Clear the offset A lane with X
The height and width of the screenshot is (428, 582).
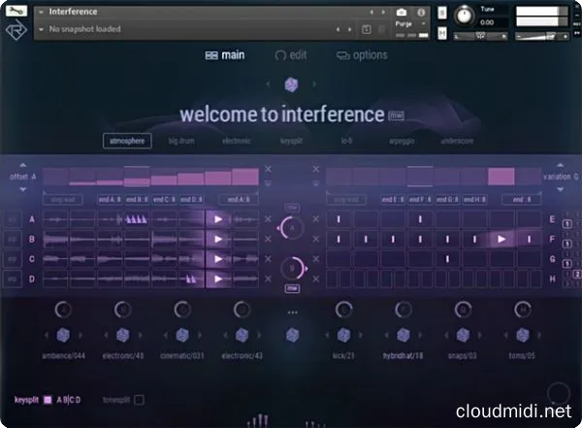click(x=268, y=169)
